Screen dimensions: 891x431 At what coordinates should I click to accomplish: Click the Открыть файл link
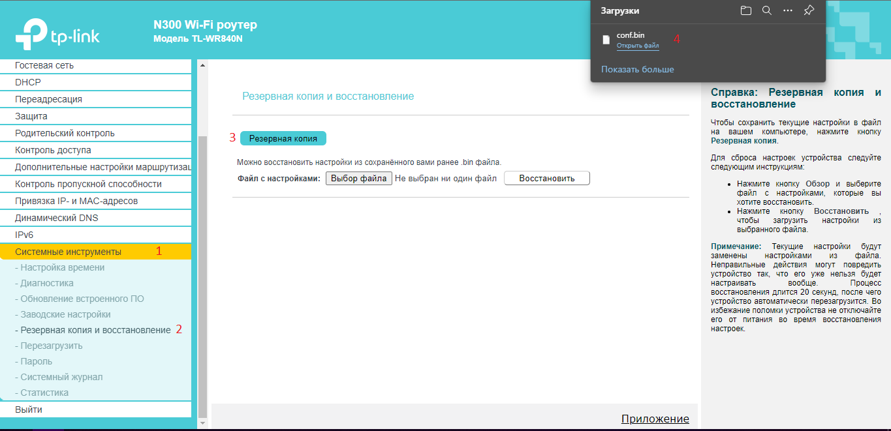[638, 46]
